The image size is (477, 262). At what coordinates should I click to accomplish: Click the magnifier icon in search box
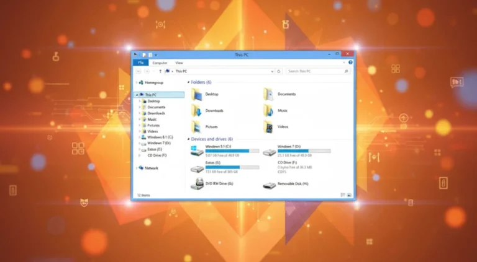(346, 71)
